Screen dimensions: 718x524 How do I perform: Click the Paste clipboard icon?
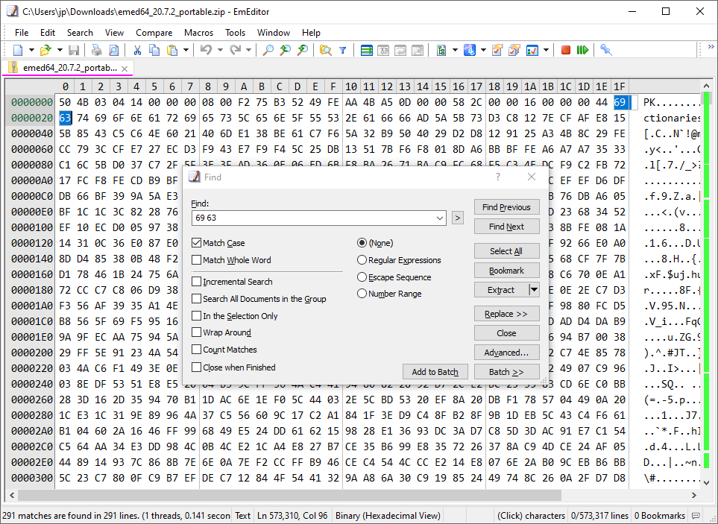click(x=172, y=50)
